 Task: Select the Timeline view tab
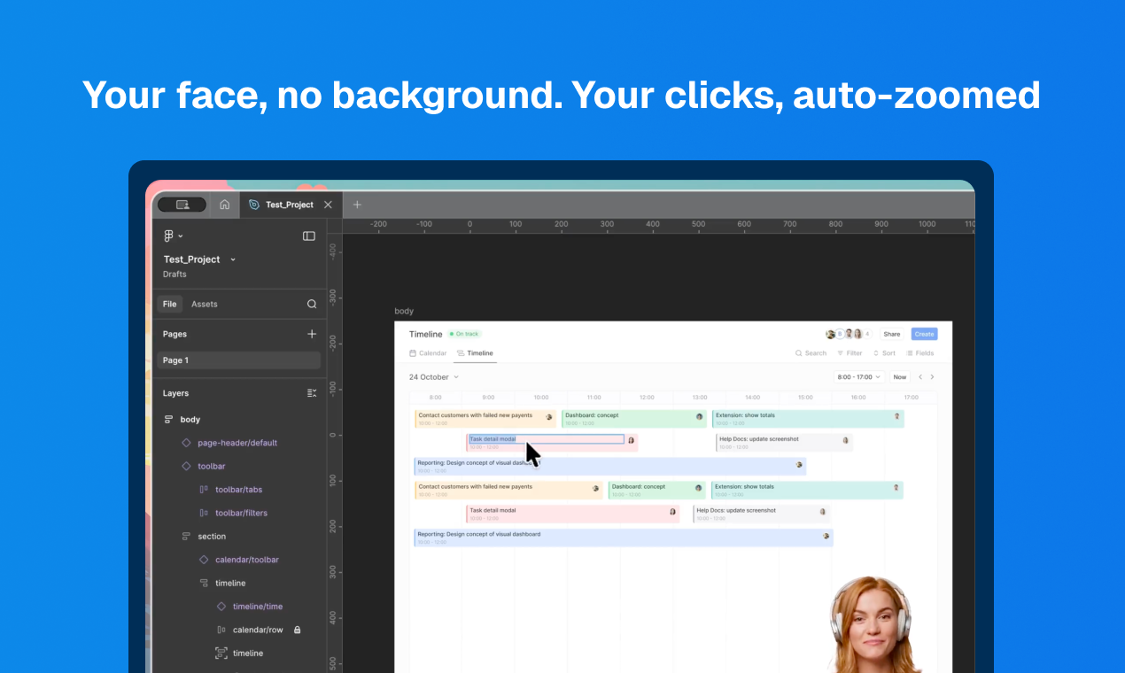(475, 353)
